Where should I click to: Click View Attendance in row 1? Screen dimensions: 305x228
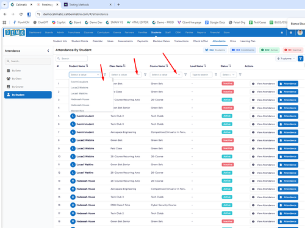[x=263, y=84]
